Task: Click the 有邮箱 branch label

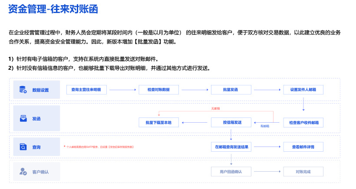Action: [264, 126]
